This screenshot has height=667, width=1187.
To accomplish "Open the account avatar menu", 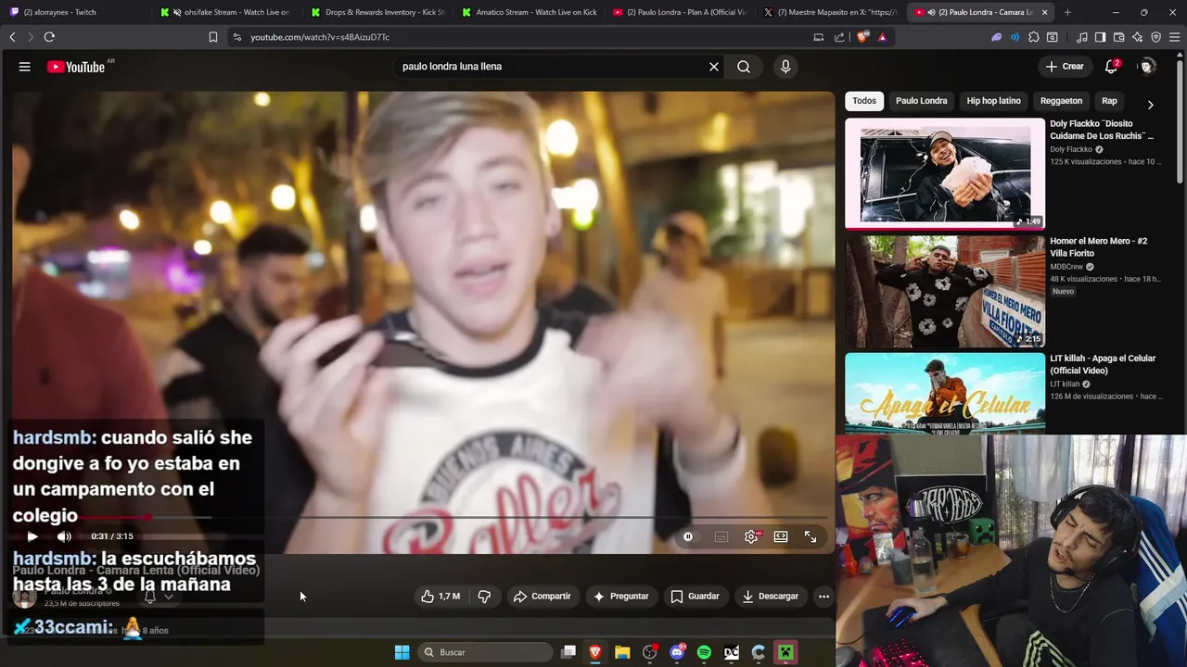I will pos(1147,67).
